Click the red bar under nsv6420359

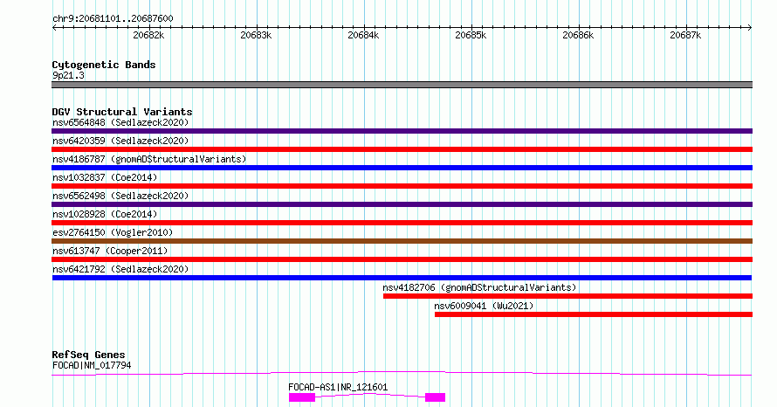(x=402, y=149)
